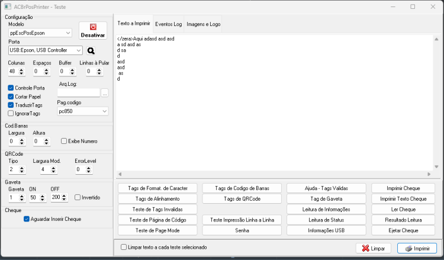Click the magnifier icon to search ports
This screenshot has width=444, height=260.
(x=91, y=50)
